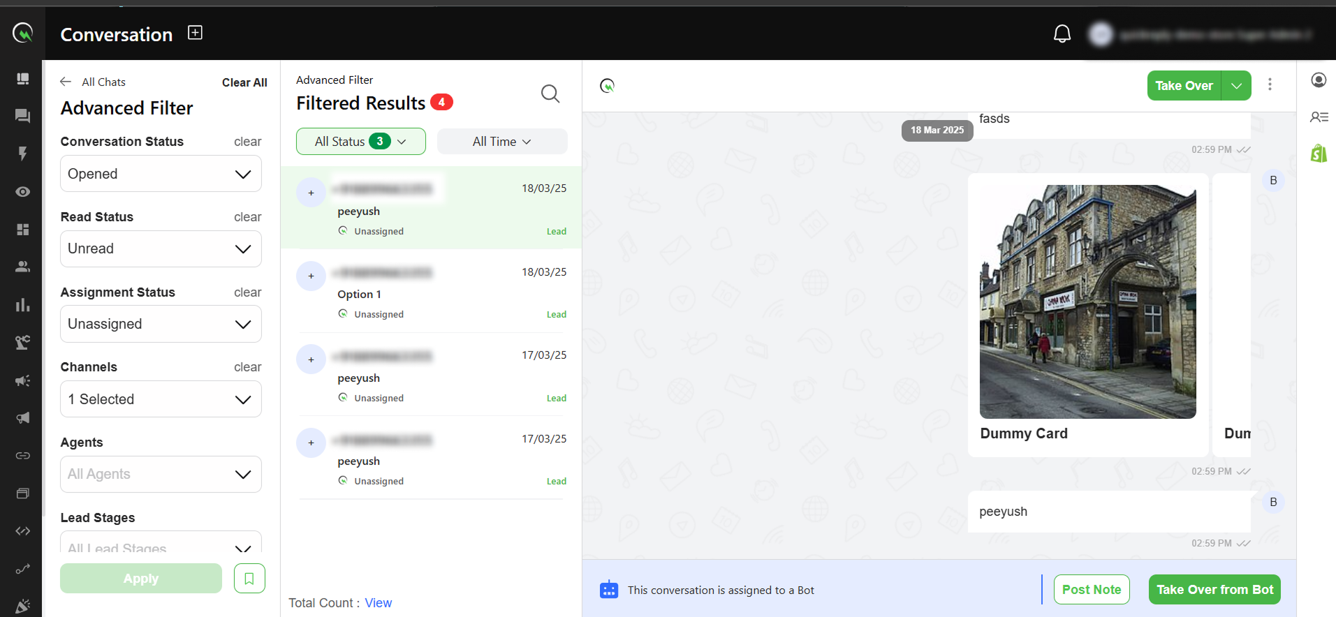Open the bar chart analytics icon

[23, 305]
